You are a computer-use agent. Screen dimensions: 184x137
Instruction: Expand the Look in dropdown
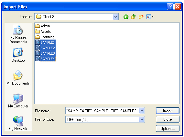click(x=115, y=17)
